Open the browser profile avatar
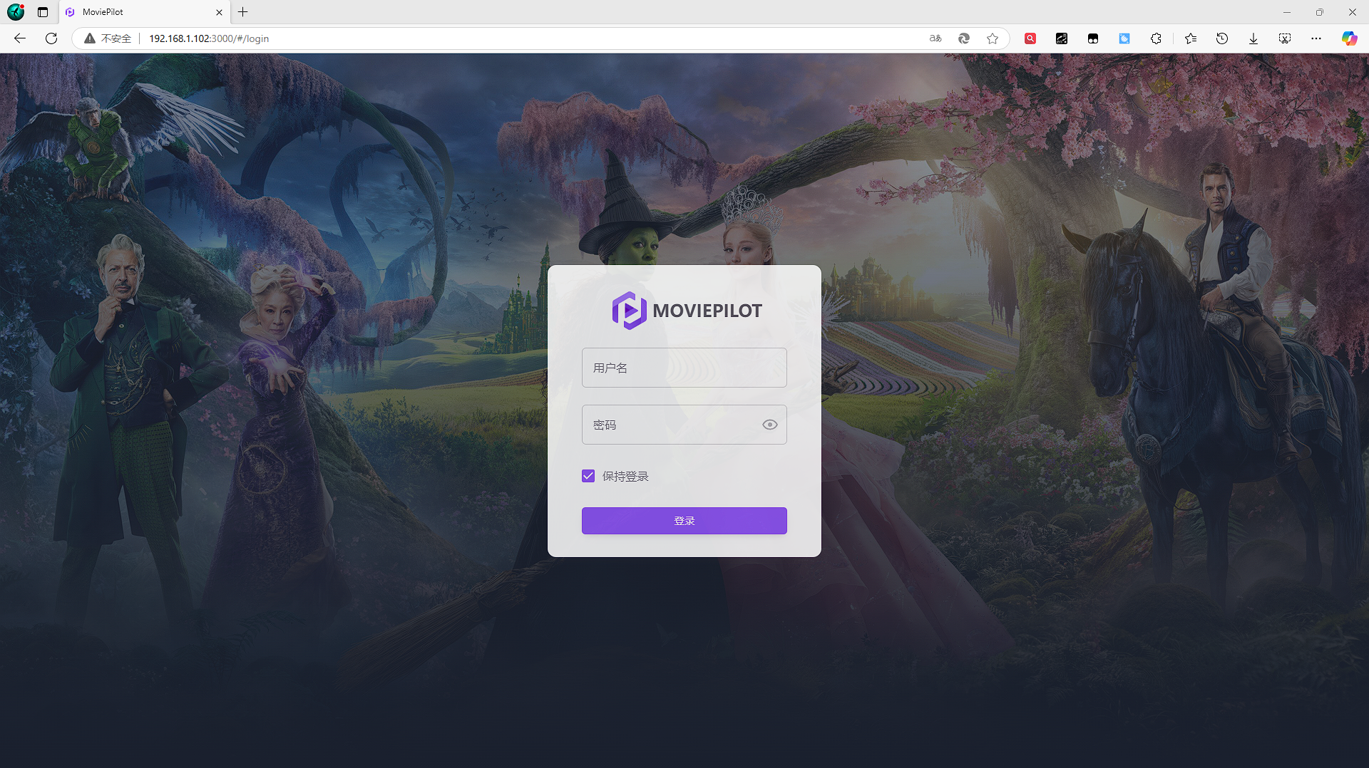Screen dimensions: 1369x768 (x=16, y=12)
